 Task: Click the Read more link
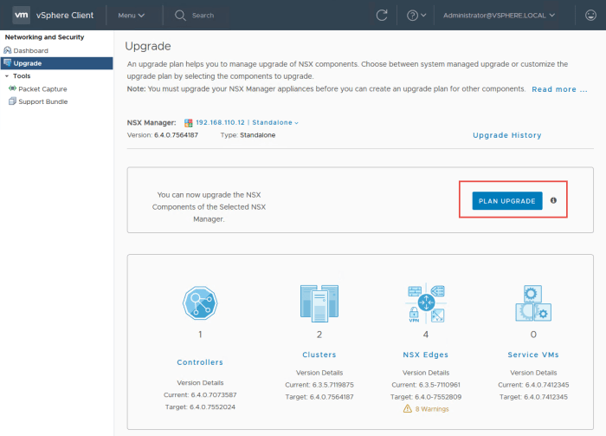pyautogui.click(x=559, y=89)
